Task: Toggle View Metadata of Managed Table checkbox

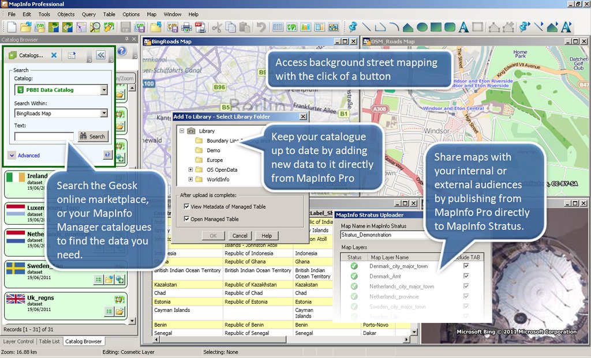Action: 186,206
